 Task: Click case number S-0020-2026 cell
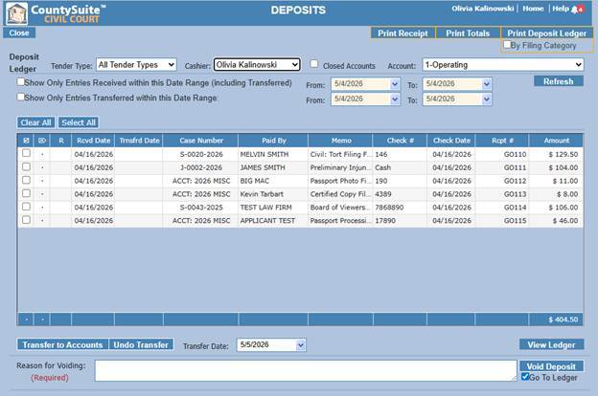coord(201,154)
